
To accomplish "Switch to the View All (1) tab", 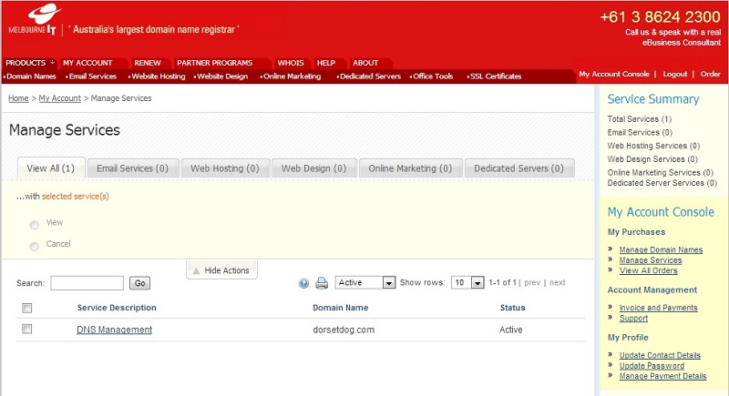I will pyautogui.click(x=51, y=168).
